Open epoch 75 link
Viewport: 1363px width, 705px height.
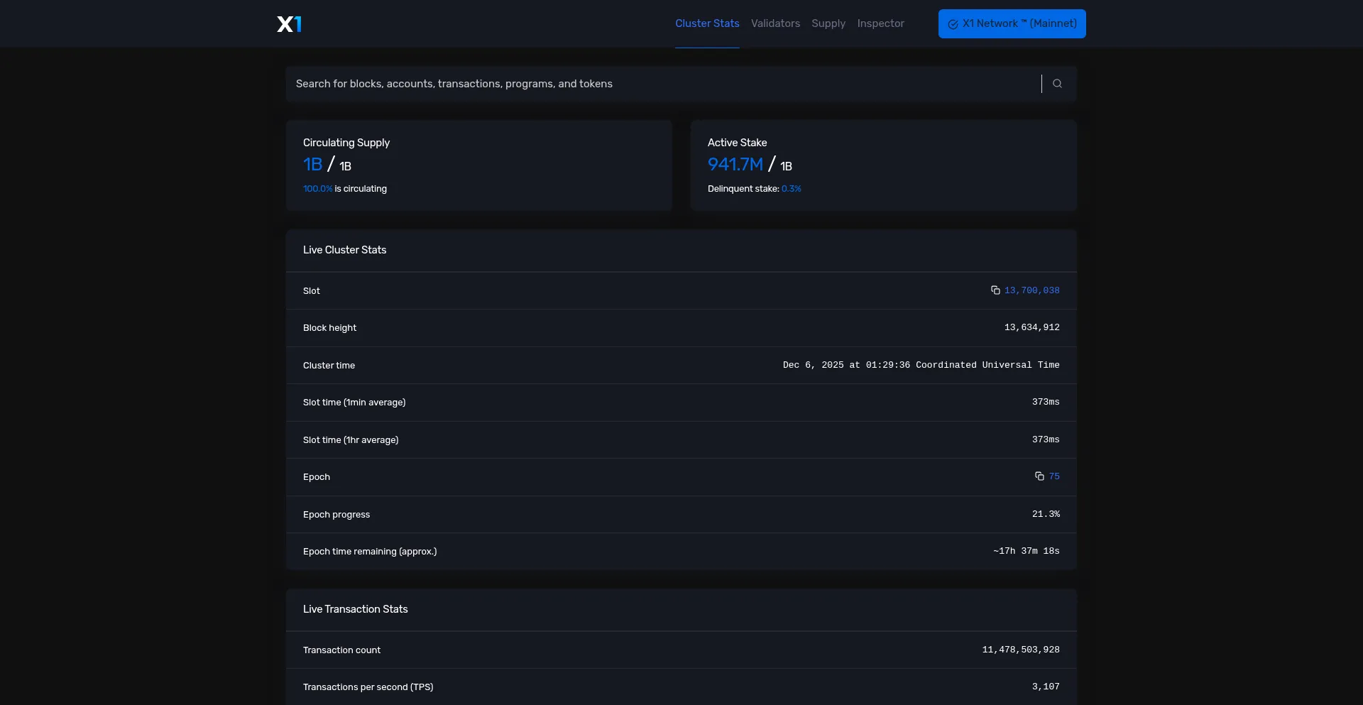[x=1054, y=476]
